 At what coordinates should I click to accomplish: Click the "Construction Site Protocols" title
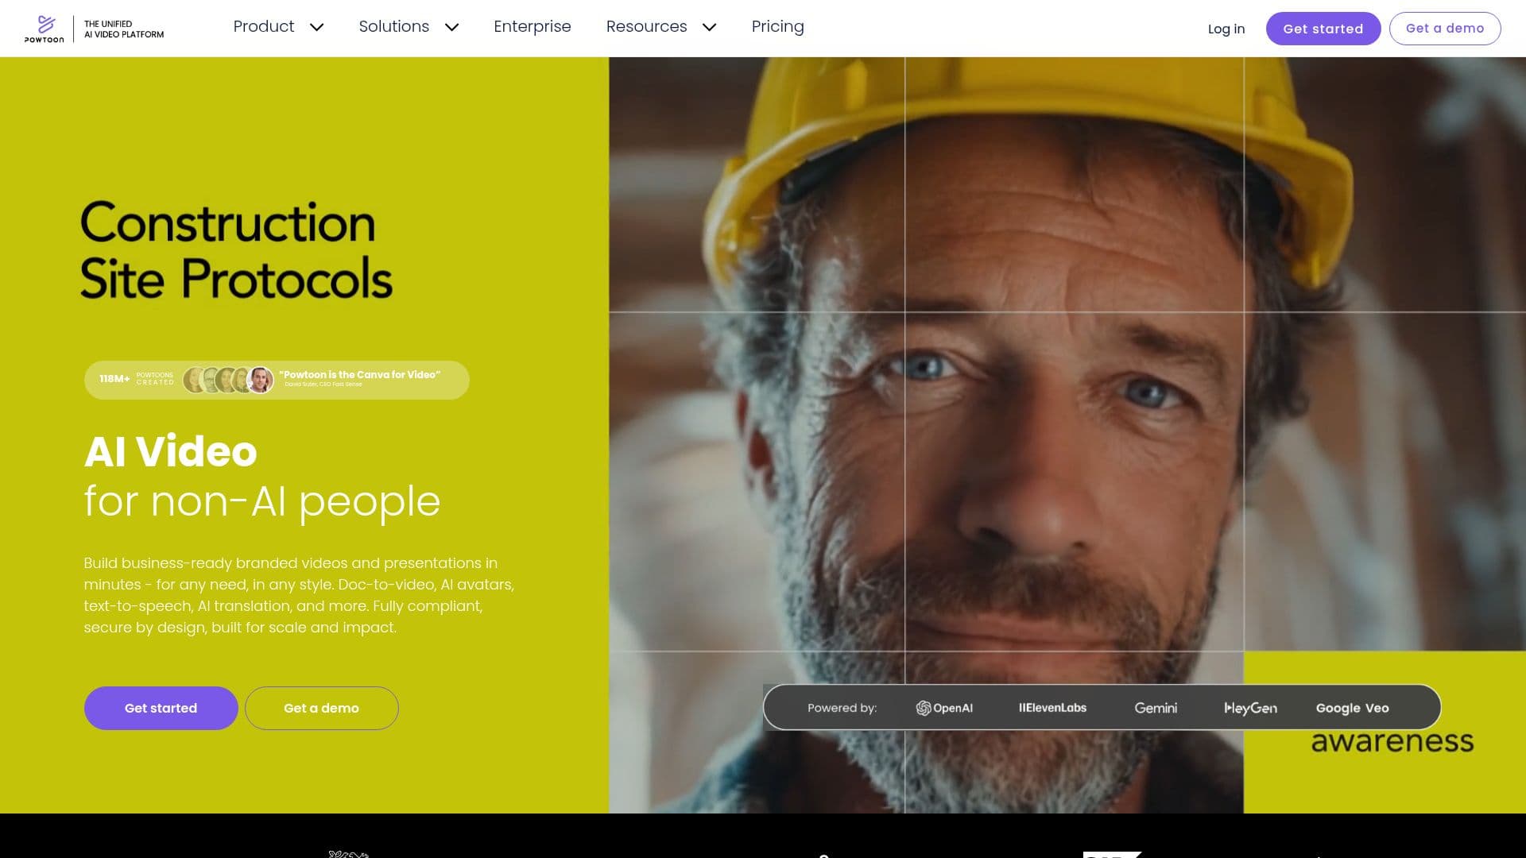[x=236, y=250]
